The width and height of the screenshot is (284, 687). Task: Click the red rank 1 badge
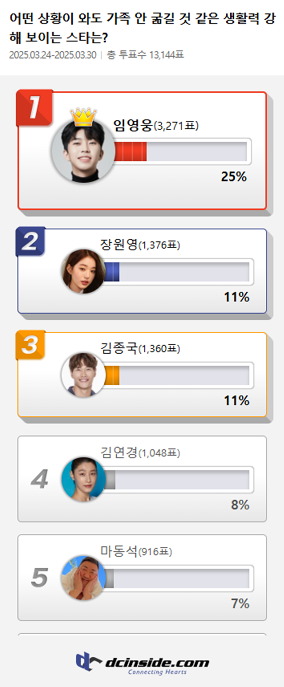(x=34, y=107)
